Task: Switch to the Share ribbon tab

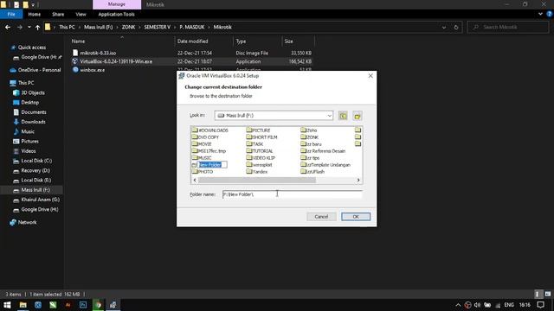Action: pos(58,14)
